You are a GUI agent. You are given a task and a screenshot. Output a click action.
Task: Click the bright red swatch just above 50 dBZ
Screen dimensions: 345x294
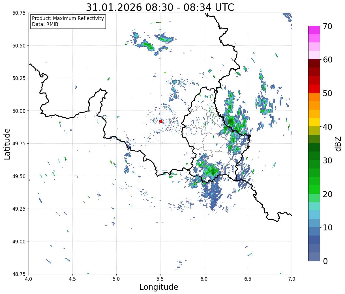[314, 89]
